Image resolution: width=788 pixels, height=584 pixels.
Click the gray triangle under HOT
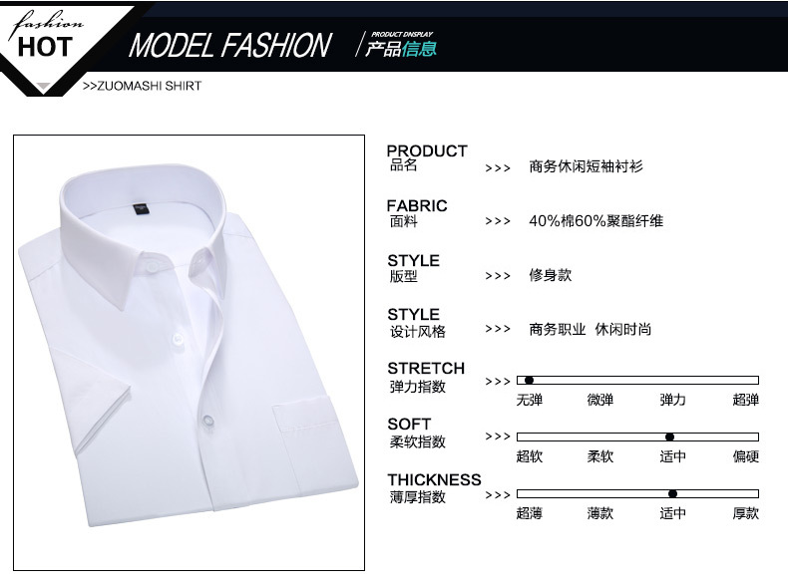point(44,87)
